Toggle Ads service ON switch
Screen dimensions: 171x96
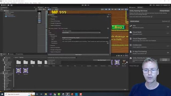[x=168, y=27]
